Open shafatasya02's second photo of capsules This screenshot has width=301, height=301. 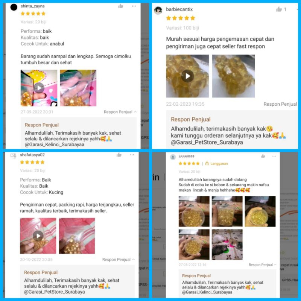pyautogui.click(x=77, y=236)
